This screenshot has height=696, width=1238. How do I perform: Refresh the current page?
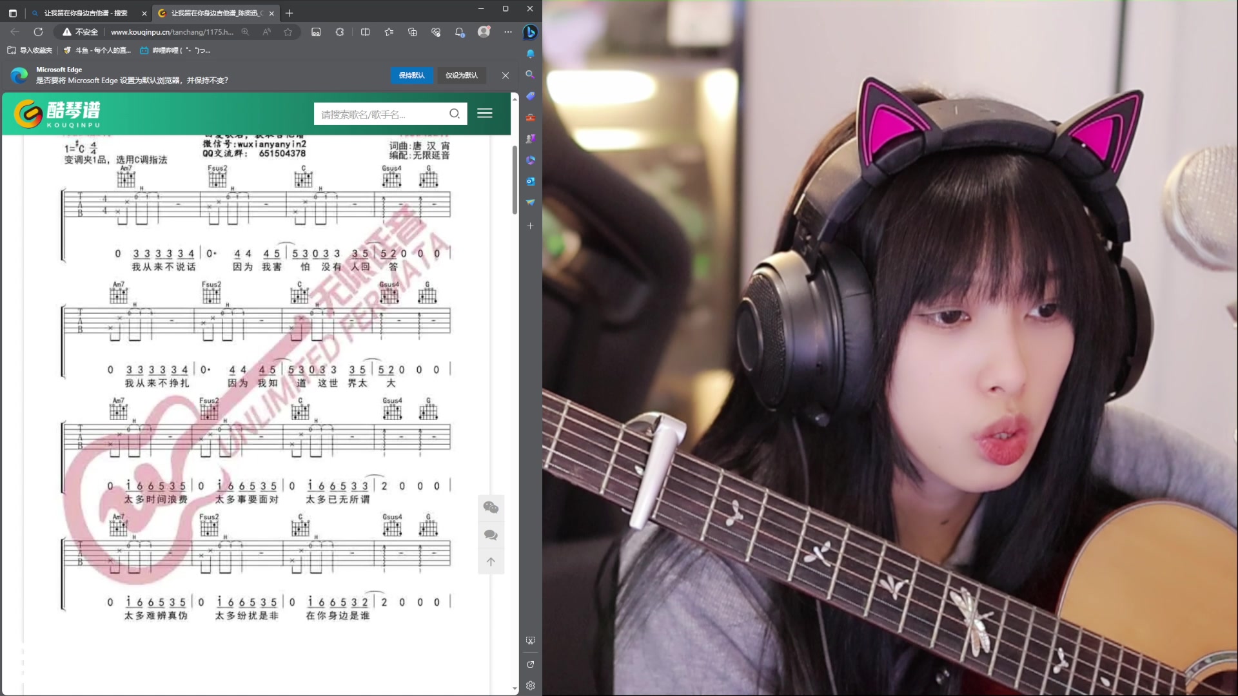38,32
